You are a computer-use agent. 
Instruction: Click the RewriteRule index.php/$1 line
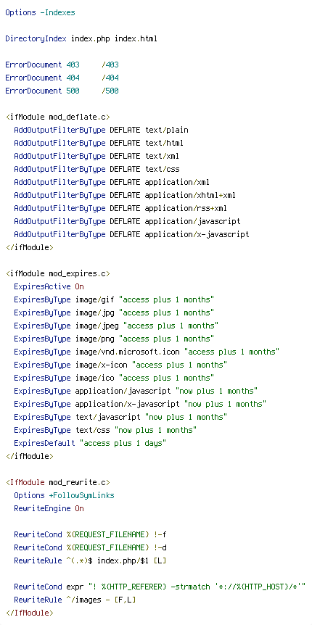click(90, 560)
